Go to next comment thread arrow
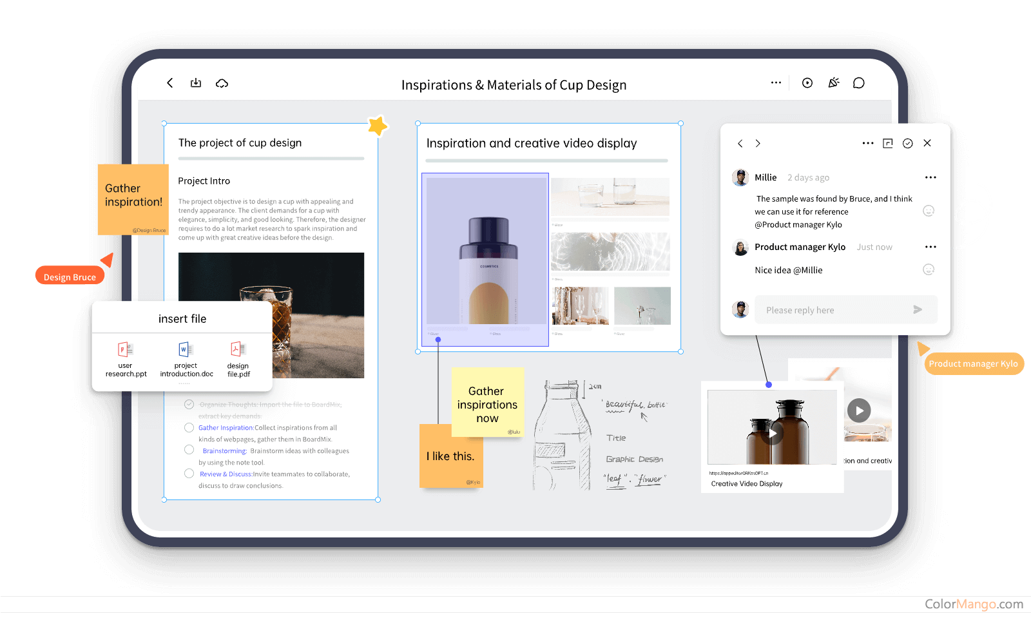1031x627 pixels. 758,144
